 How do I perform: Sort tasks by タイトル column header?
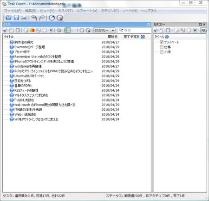coord(9,37)
